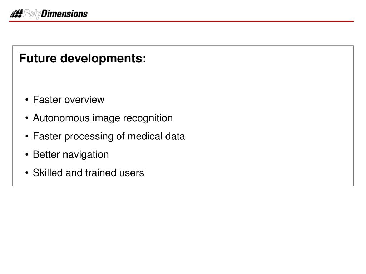Click "Skilled and trained users" bullet text
The height and width of the screenshot is (274, 366).
click(x=88, y=173)
